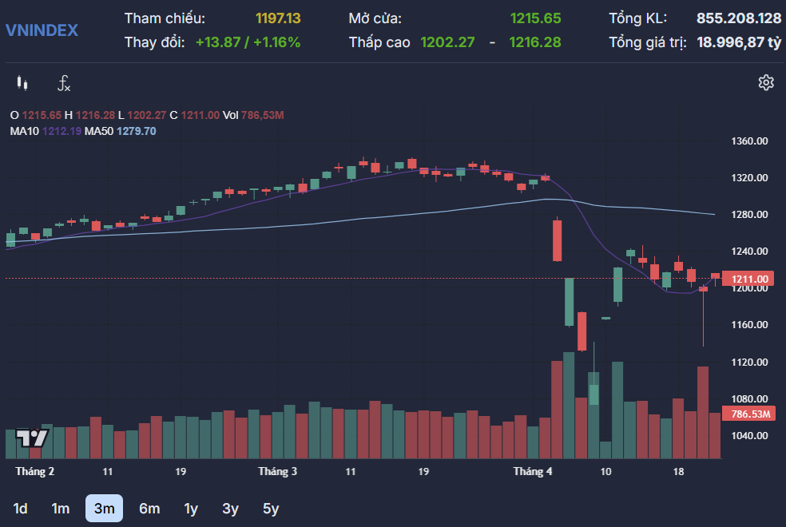The image size is (786, 527).
Task: Select the 3y timeframe
Action: (x=230, y=508)
